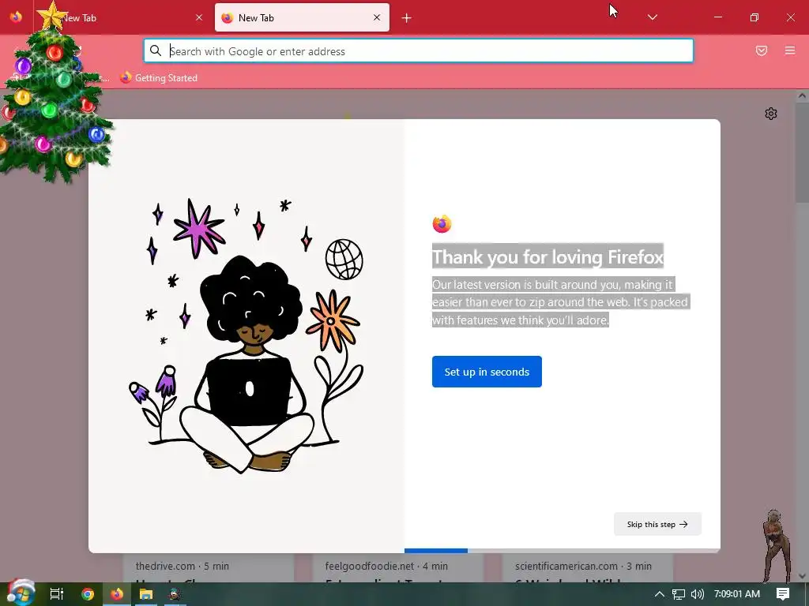Open the network status tray icon
The image size is (809, 606).
click(x=679, y=594)
